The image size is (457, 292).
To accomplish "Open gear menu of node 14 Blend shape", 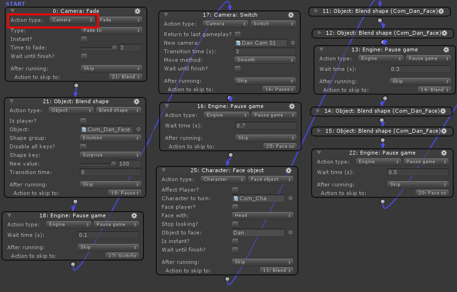I will (x=443, y=111).
